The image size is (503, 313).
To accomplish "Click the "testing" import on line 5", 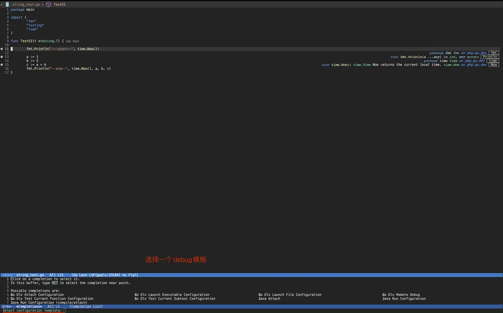I will pos(35,25).
